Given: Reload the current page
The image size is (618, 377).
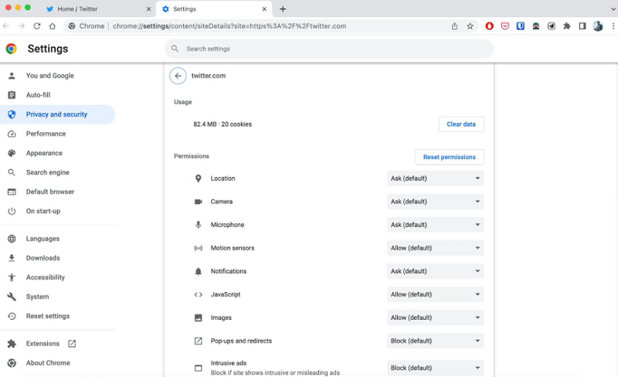Looking at the screenshot, I should coord(36,26).
